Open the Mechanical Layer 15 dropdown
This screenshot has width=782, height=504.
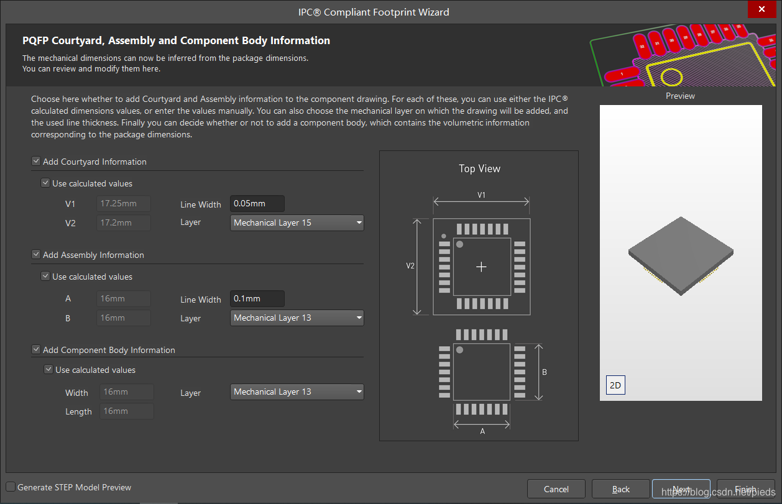(297, 222)
